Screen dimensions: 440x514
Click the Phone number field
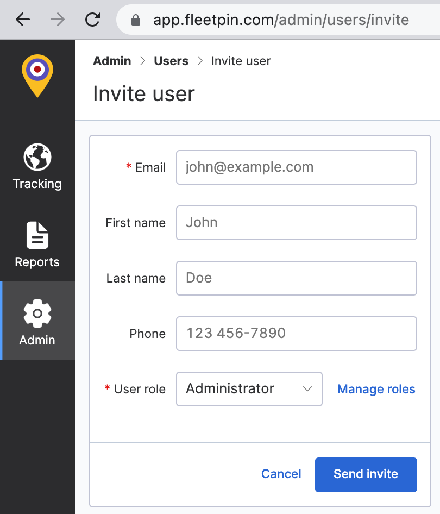pos(296,334)
